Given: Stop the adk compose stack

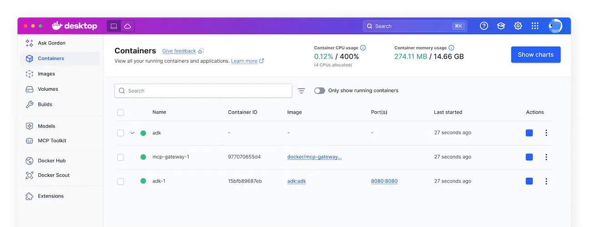Looking at the screenshot, I should 529,133.
